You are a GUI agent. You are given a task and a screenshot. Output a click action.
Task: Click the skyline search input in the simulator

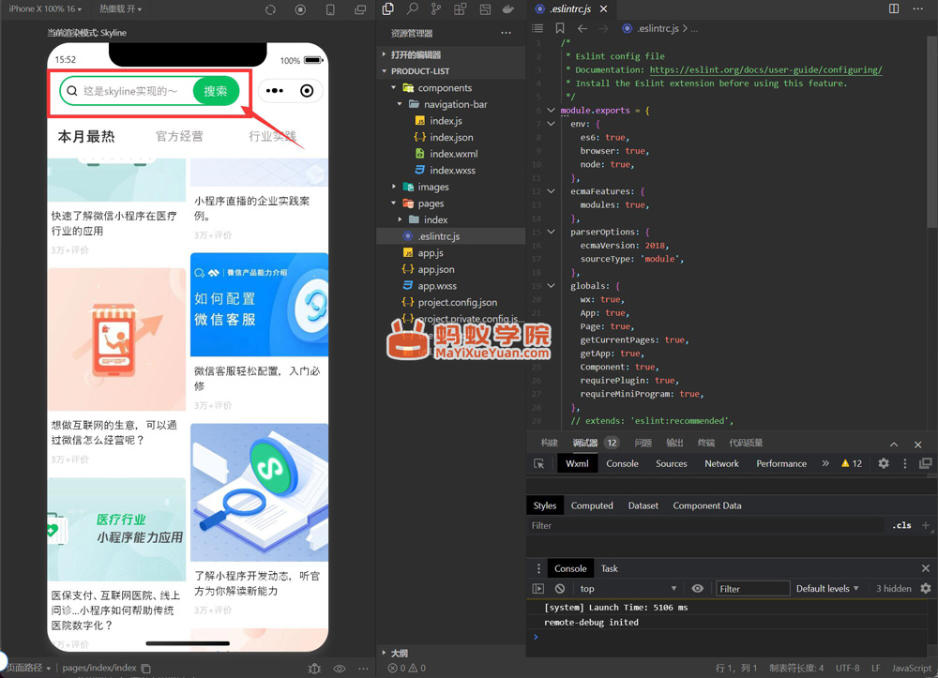(x=130, y=91)
